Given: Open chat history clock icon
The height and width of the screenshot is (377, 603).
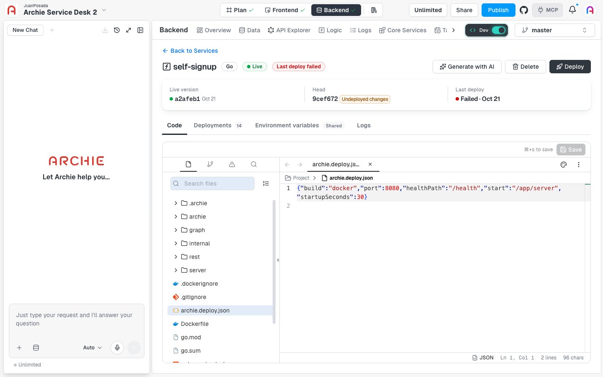Looking at the screenshot, I should pyautogui.click(x=117, y=30).
